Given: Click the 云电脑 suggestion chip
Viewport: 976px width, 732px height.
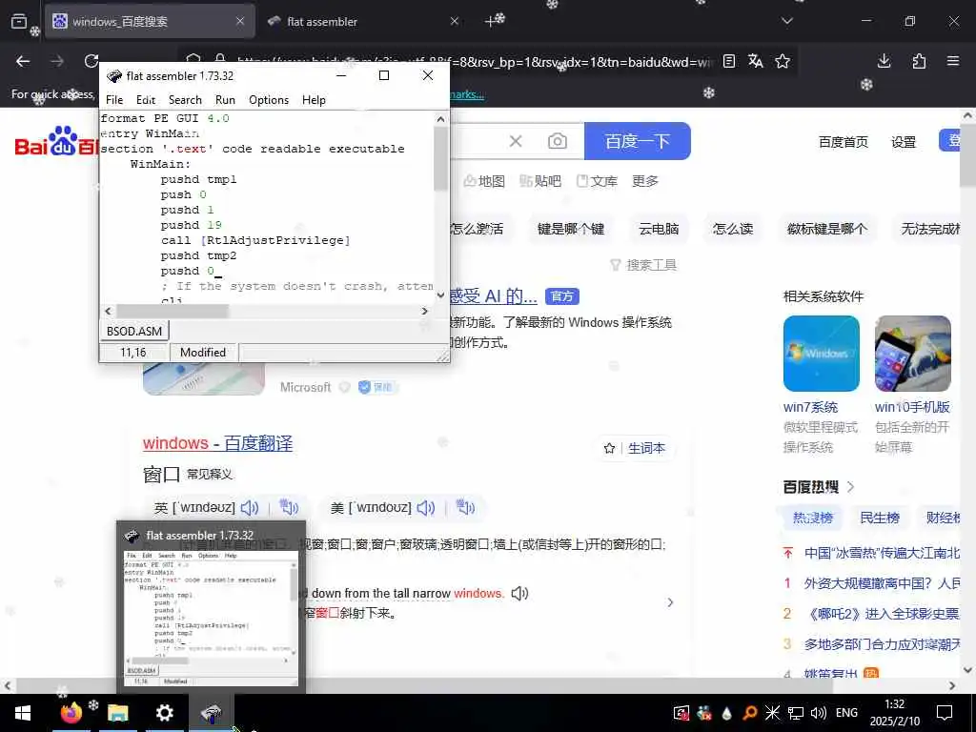Looking at the screenshot, I should click(659, 229).
